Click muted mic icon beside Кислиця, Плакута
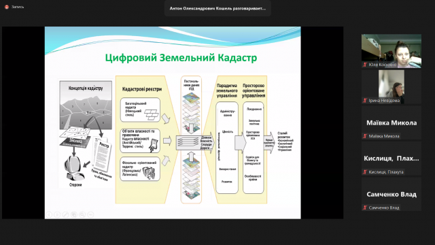Image resolution: width=435 pixels, height=245 pixels. click(x=365, y=172)
